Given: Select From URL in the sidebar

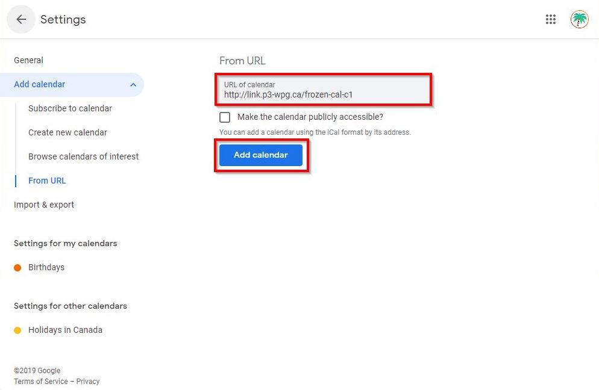Looking at the screenshot, I should [x=47, y=181].
